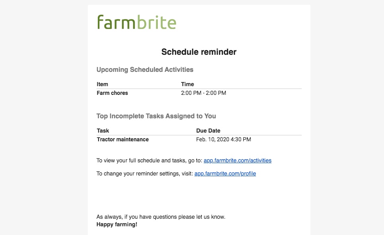Click the Feb. 10, 2020 due date
The width and height of the screenshot is (384, 235).
click(223, 140)
